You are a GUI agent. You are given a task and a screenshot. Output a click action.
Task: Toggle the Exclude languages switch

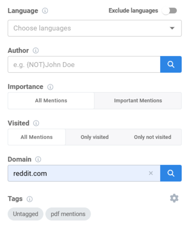point(169,11)
